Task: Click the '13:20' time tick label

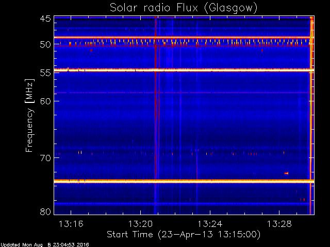Action: coord(140,224)
